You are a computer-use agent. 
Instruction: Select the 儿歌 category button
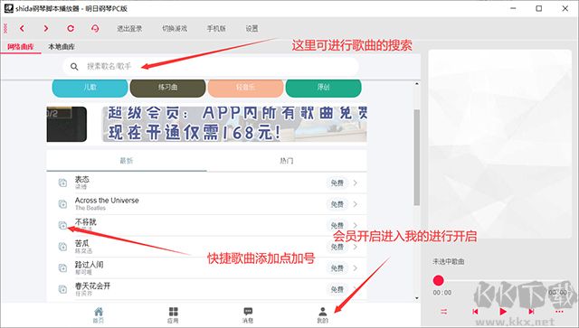point(90,88)
